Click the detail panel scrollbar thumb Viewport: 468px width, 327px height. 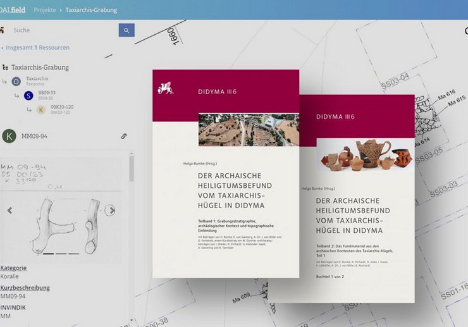(x=132, y=169)
